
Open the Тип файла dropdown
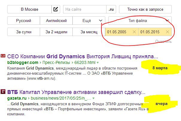coord(140,21)
